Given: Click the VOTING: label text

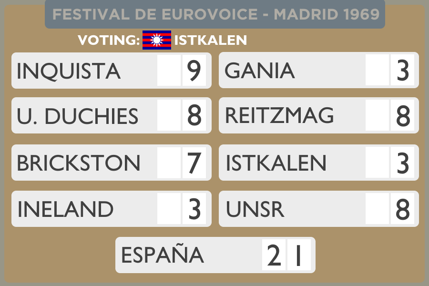Looking at the screenshot, I should 109,41.
